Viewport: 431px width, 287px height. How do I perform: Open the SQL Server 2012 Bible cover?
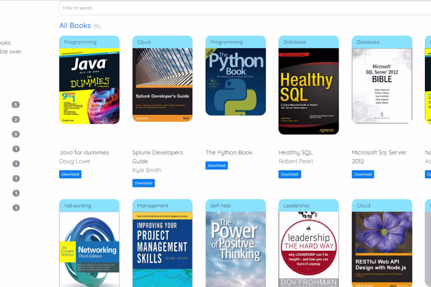coord(382,86)
